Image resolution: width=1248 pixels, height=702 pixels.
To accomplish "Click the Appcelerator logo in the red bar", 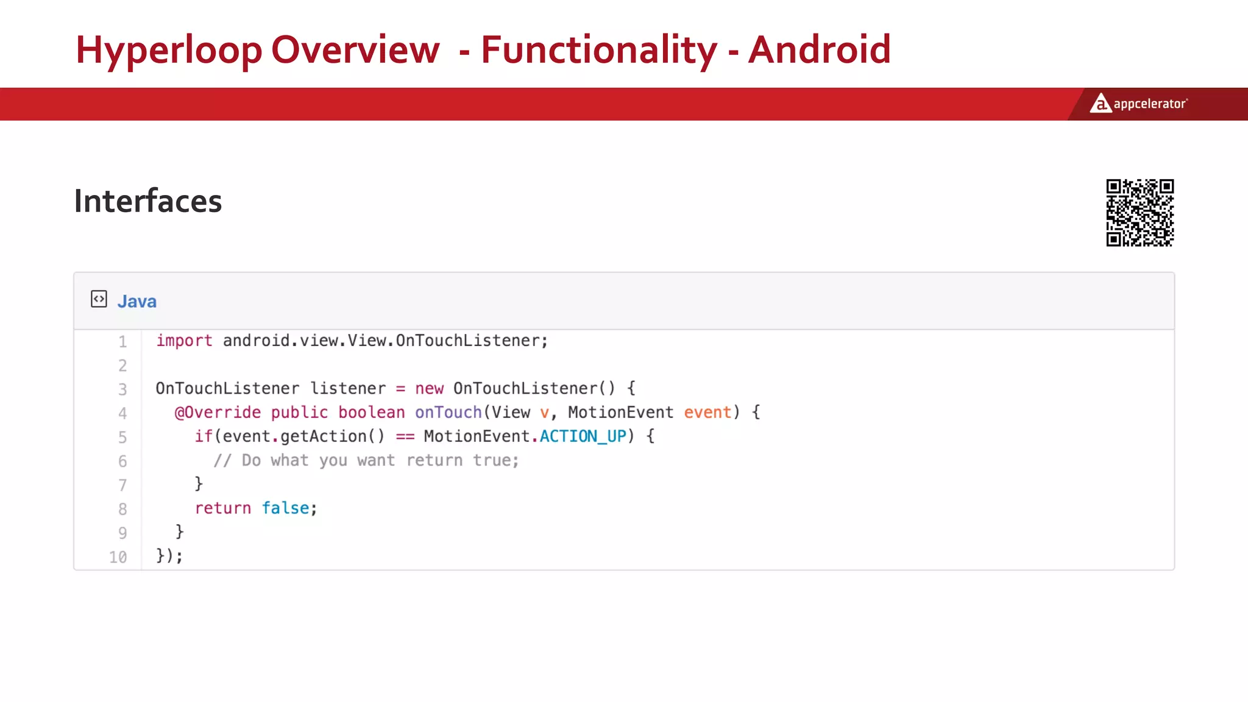I will [1101, 103].
